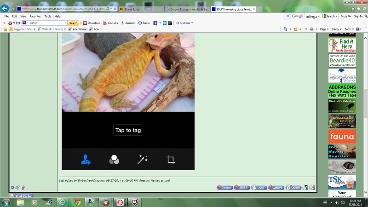The height and width of the screenshot is (207, 368).
Task: Select the crop tool icon
Action: 171,160
